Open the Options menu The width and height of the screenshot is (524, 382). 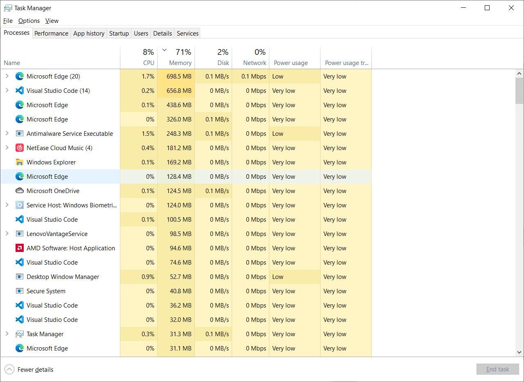(29, 20)
